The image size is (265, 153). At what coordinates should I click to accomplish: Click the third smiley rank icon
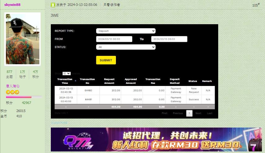click(17, 92)
